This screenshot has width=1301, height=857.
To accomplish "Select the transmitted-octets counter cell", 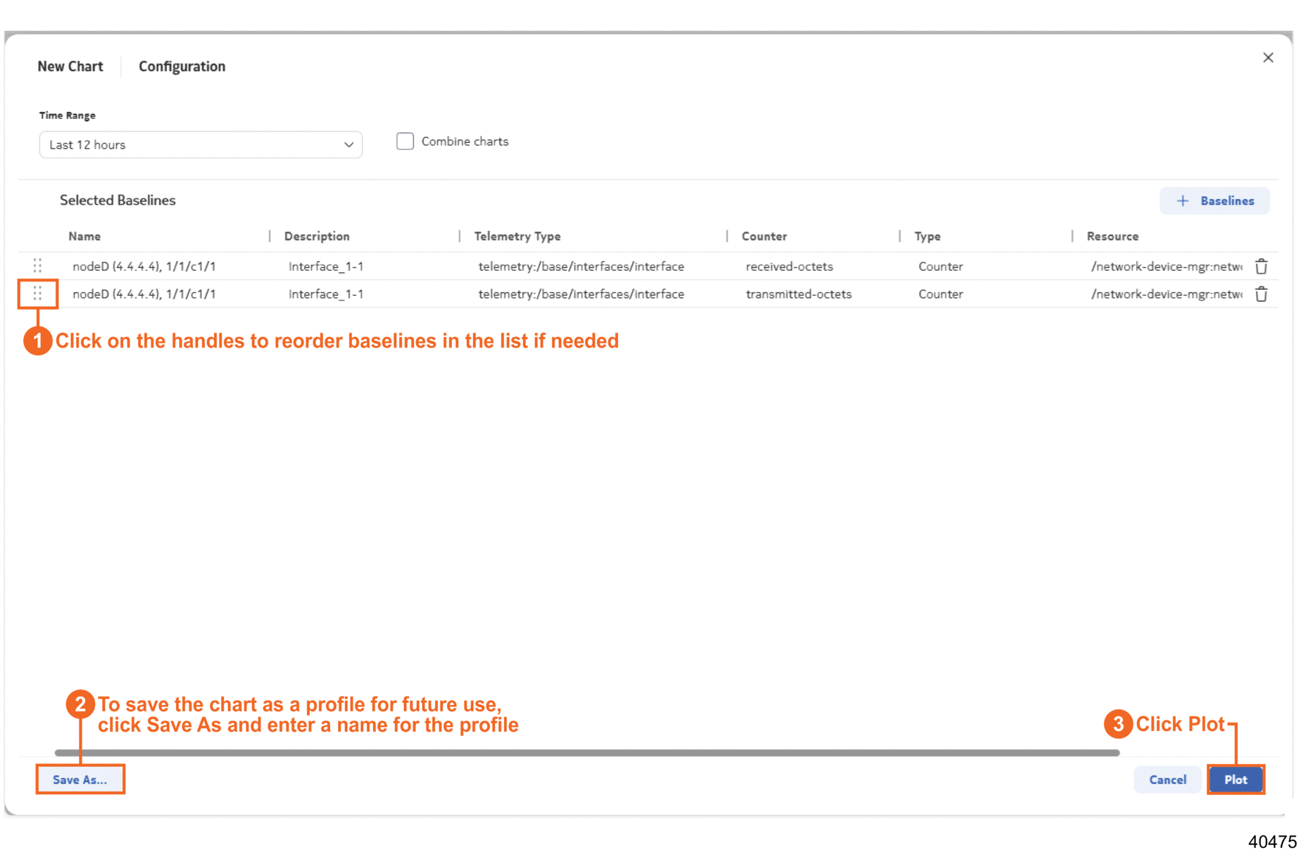I will point(798,294).
